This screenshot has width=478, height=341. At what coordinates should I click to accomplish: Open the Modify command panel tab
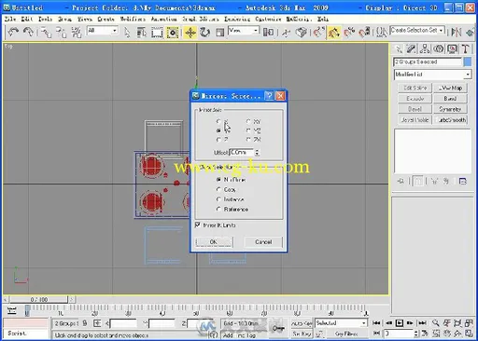click(x=411, y=48)
